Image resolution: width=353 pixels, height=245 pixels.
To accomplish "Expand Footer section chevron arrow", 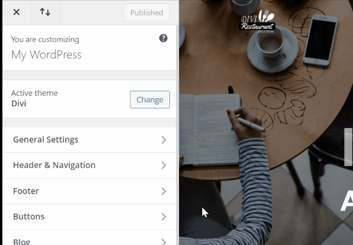I will coord(164,191).
